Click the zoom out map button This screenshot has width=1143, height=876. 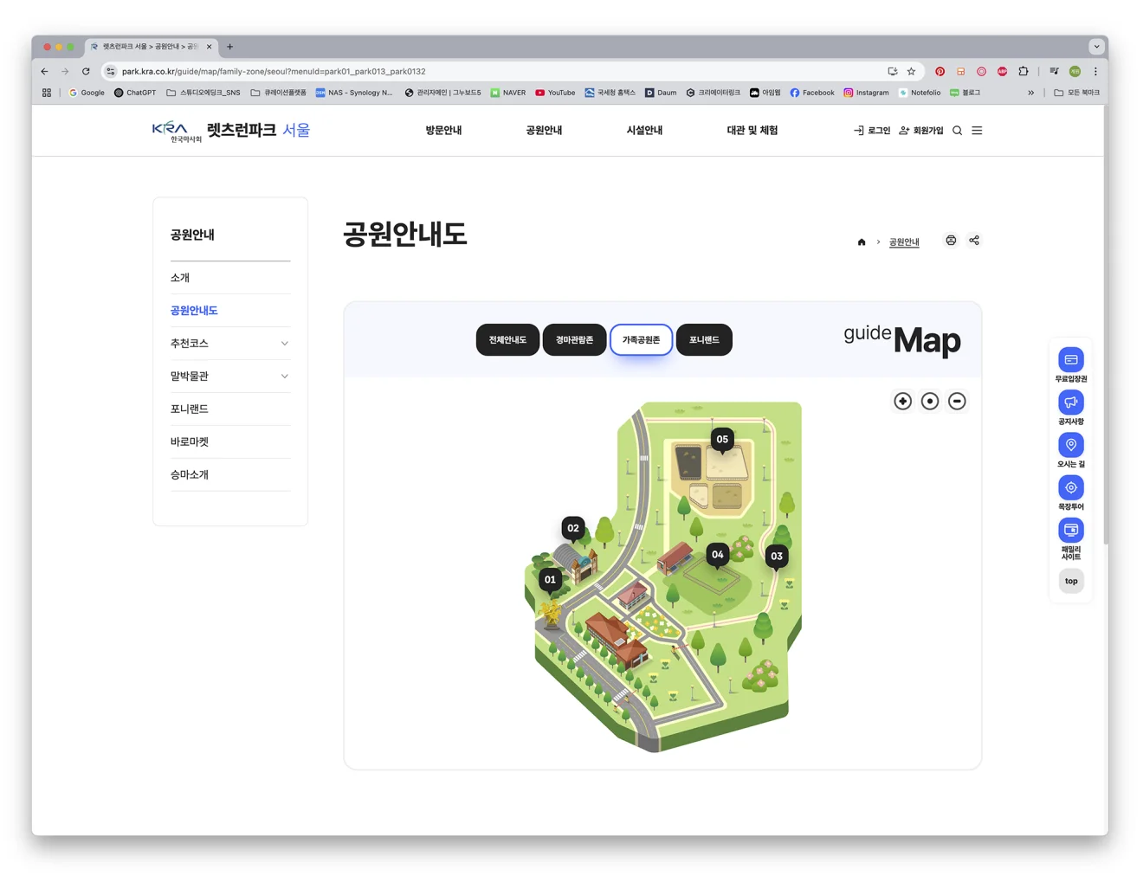957,401
